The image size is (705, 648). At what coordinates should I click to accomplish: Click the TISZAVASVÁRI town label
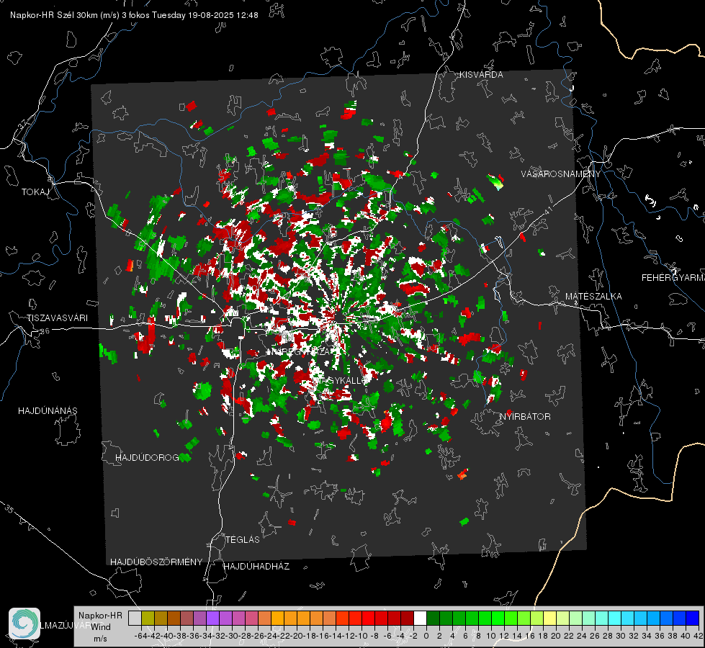[57, 318]
